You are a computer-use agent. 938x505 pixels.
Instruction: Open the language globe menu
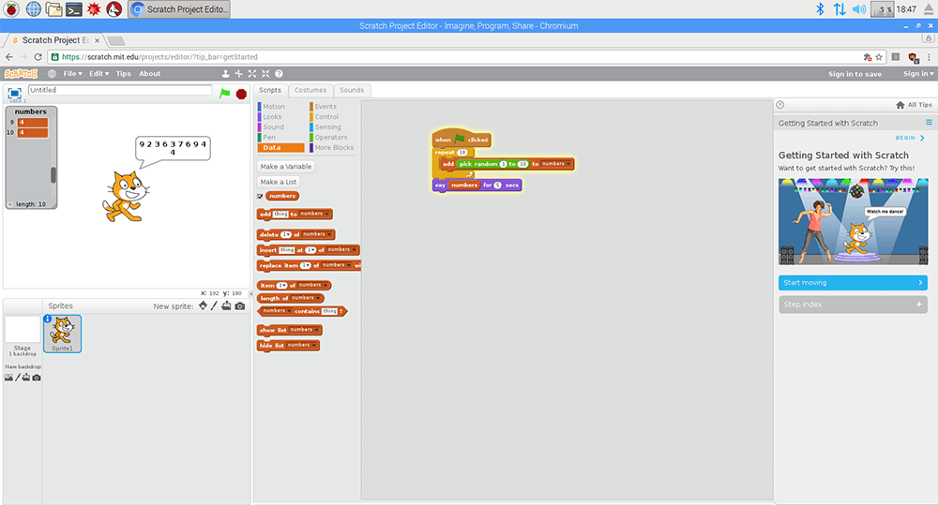tap(52, 73)
